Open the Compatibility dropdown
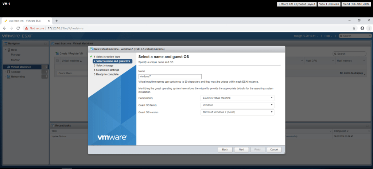The width and height of the screenshot is (373, 169). coord(237,98)
